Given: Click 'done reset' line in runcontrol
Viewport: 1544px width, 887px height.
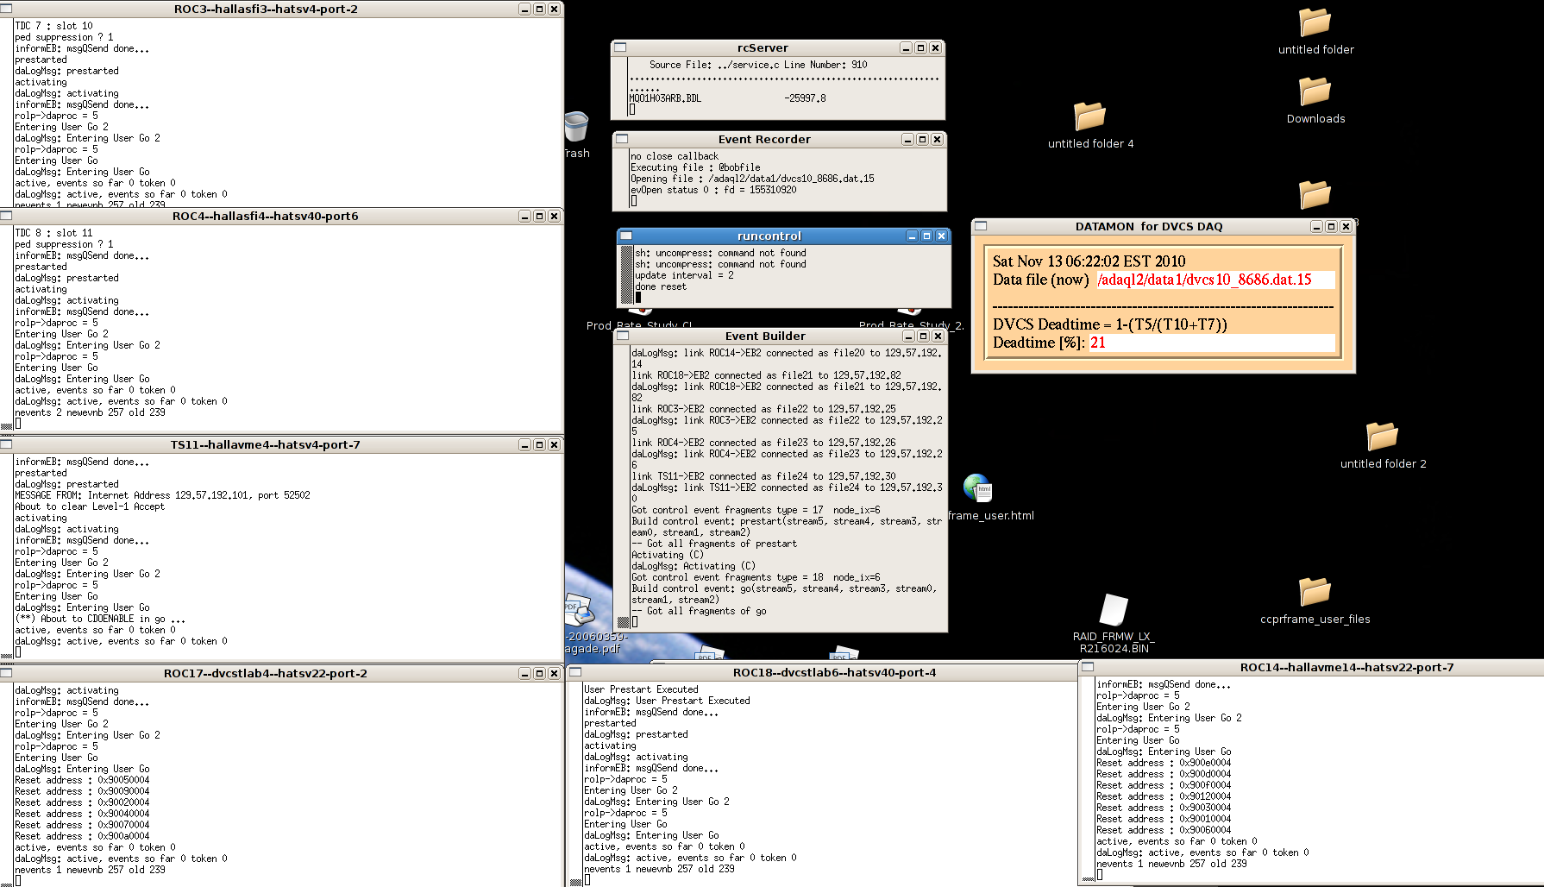Looking at the screenshot, I should click(x=661, y=286).
